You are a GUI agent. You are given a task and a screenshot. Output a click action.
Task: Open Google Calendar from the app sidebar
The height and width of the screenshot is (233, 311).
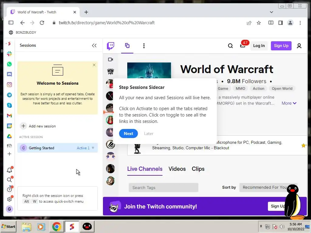point(9,126)
